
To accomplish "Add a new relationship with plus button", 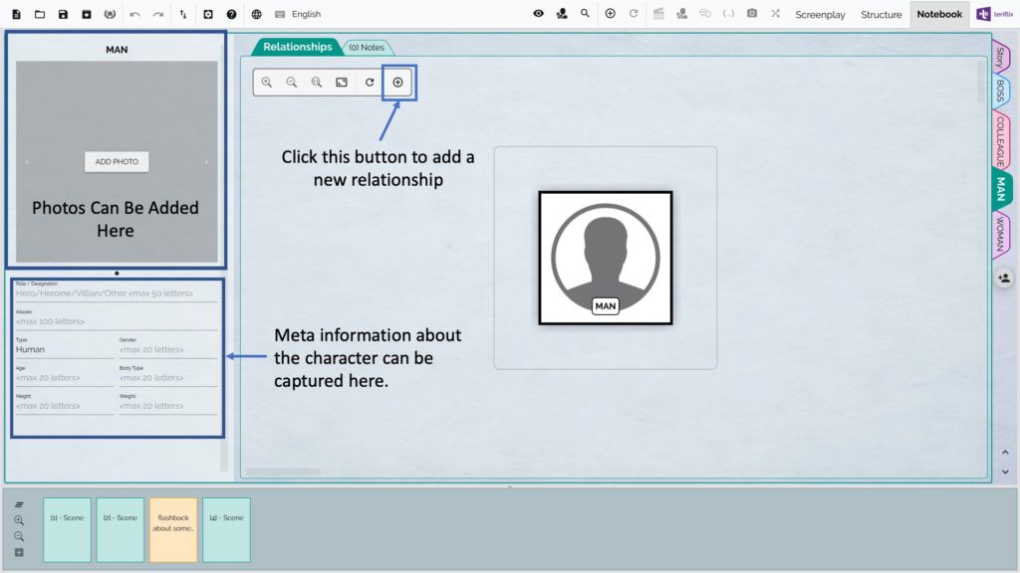I will pyautogui.click(x=398, y=83).
